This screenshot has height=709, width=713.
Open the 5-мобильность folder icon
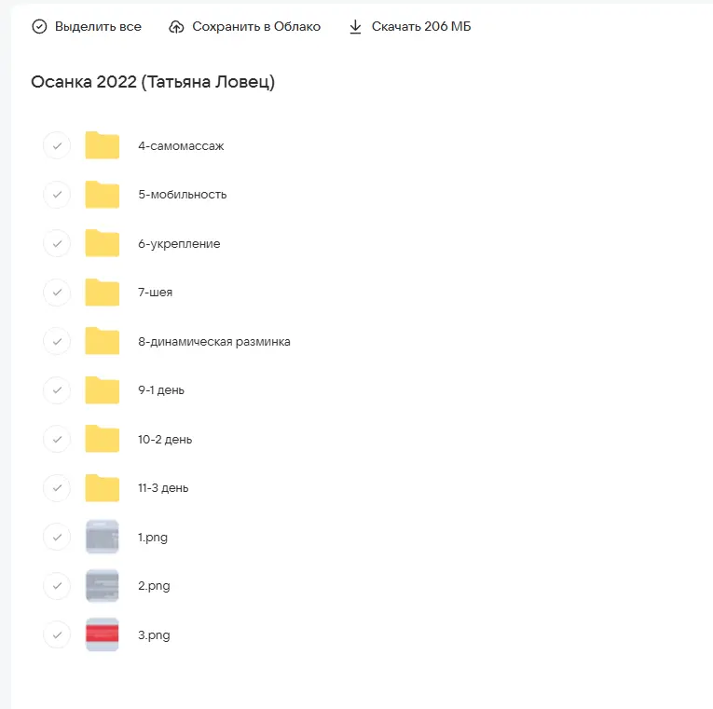pyautogui.click(x=103, y=195)
